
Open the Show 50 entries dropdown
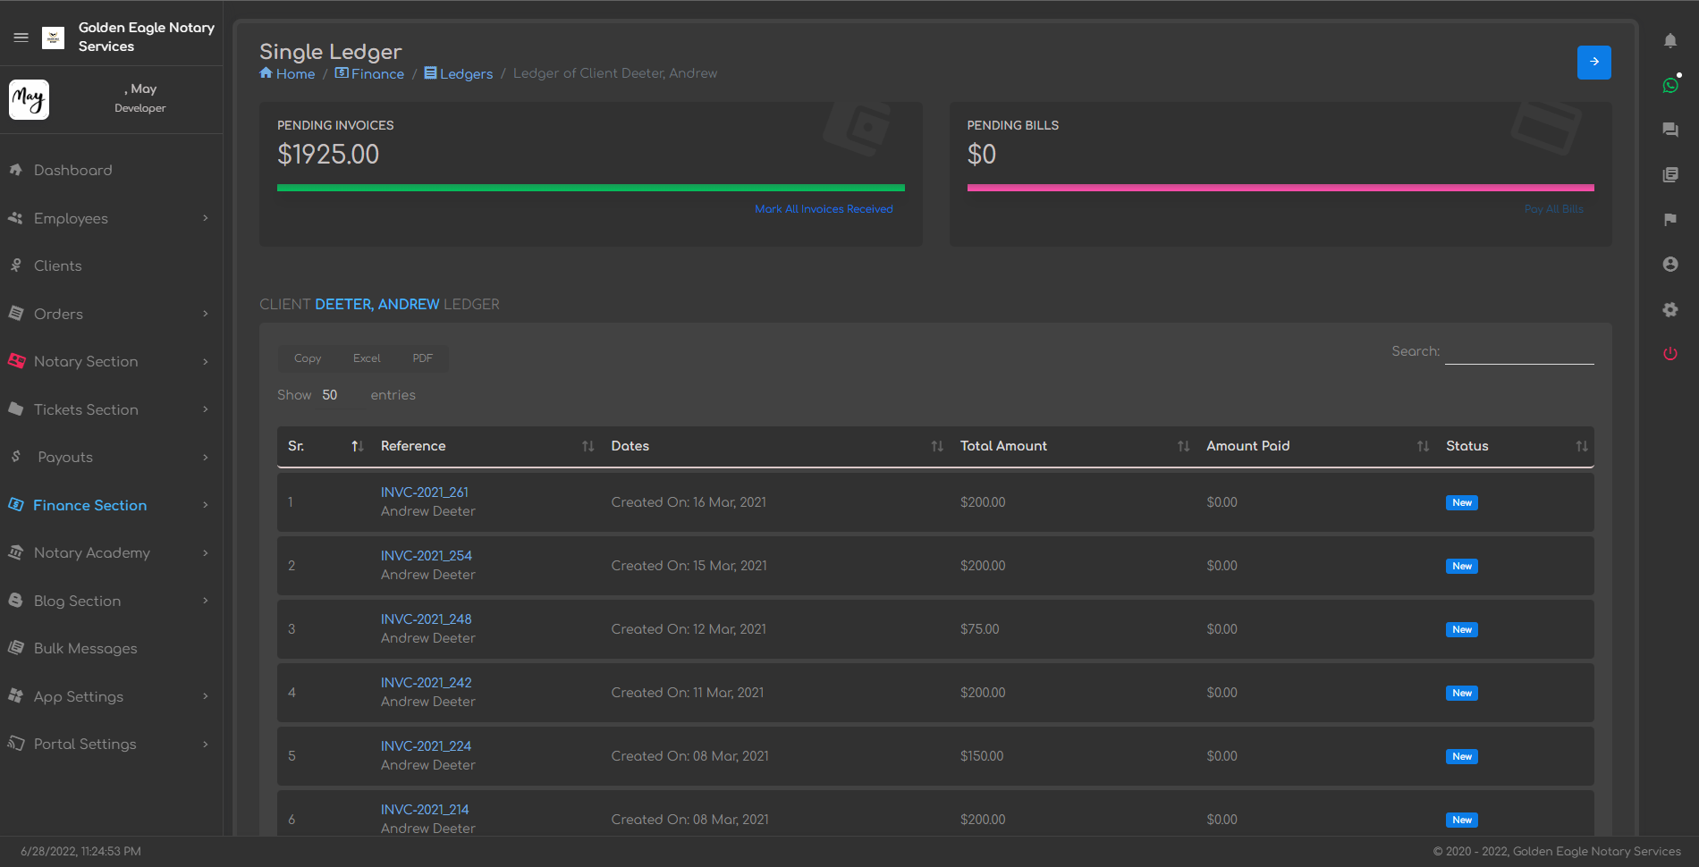[340, 395]
